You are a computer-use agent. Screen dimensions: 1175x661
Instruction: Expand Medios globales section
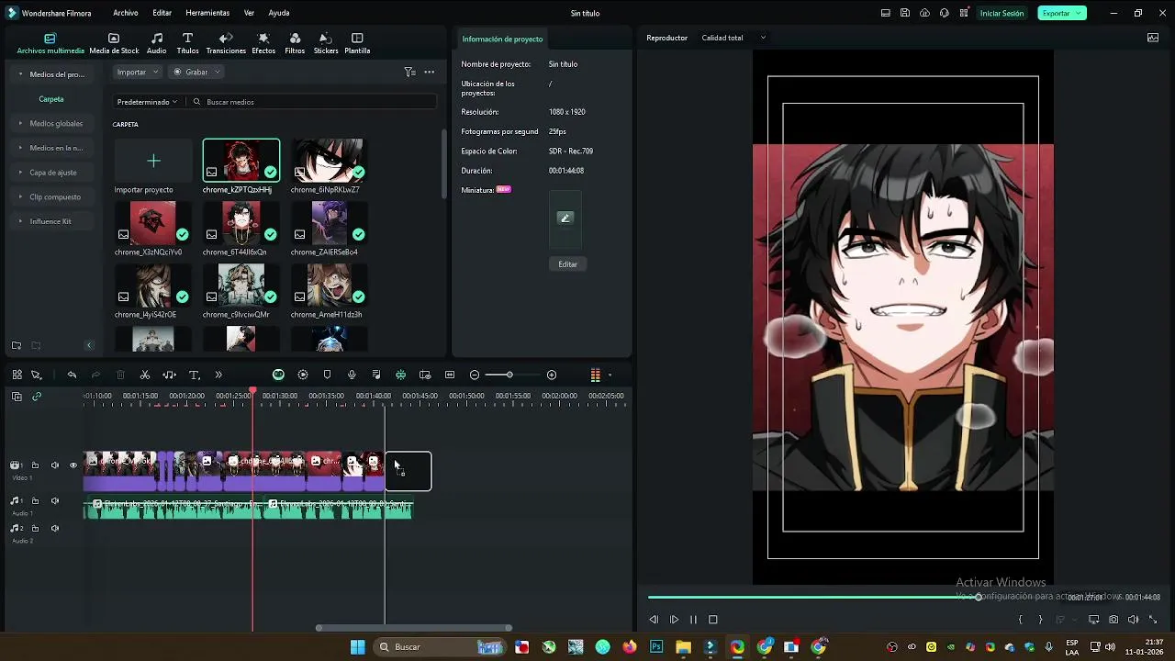point(20,123)
